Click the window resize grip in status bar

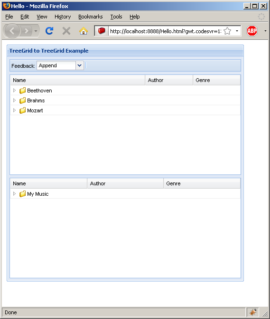click(x=265, y=313)
